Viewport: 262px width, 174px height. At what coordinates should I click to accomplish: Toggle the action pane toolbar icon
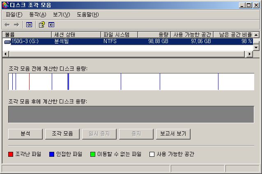tap(51, 25)
